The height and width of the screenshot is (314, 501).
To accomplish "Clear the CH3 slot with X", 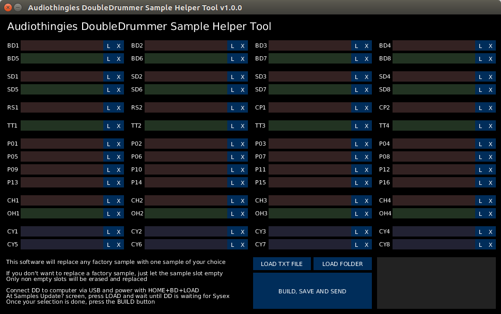I will coord(367,200).
